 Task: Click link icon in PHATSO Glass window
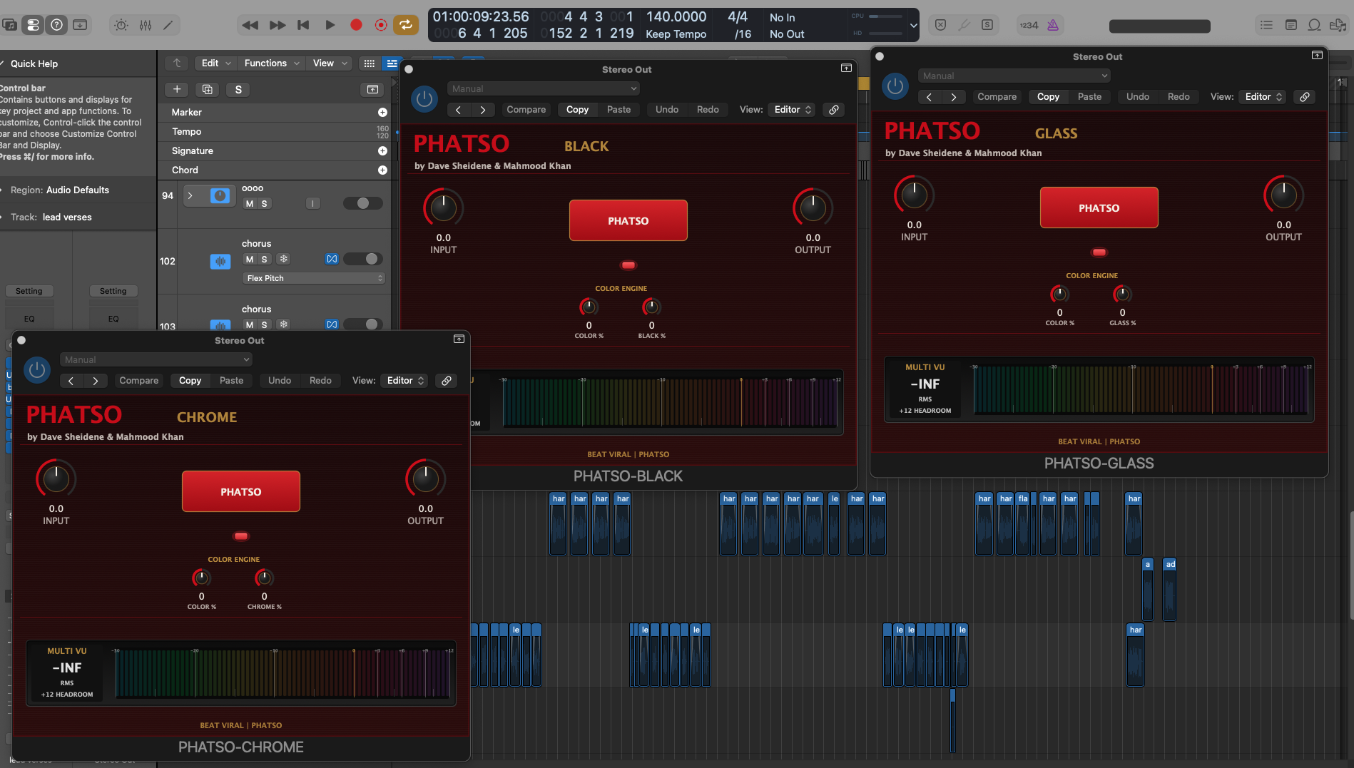(1304, 96)
